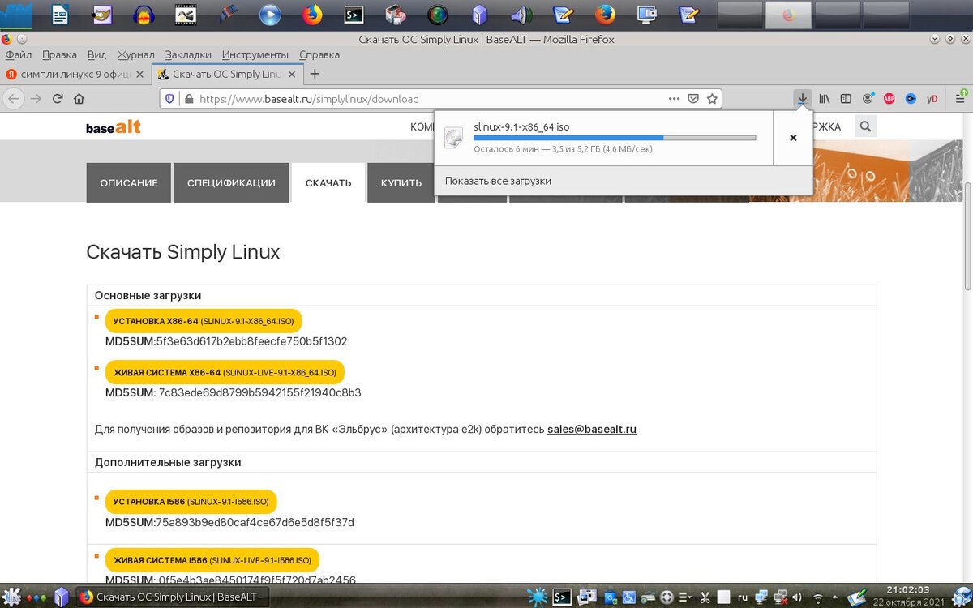973x608 pixels.
Task: Close the Скачать ОС Simply Linux tab
Action: [x=290, y=74]
